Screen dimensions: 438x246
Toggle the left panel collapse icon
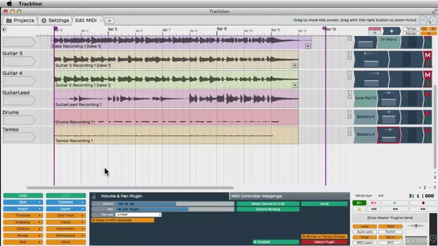click(4, 29)
